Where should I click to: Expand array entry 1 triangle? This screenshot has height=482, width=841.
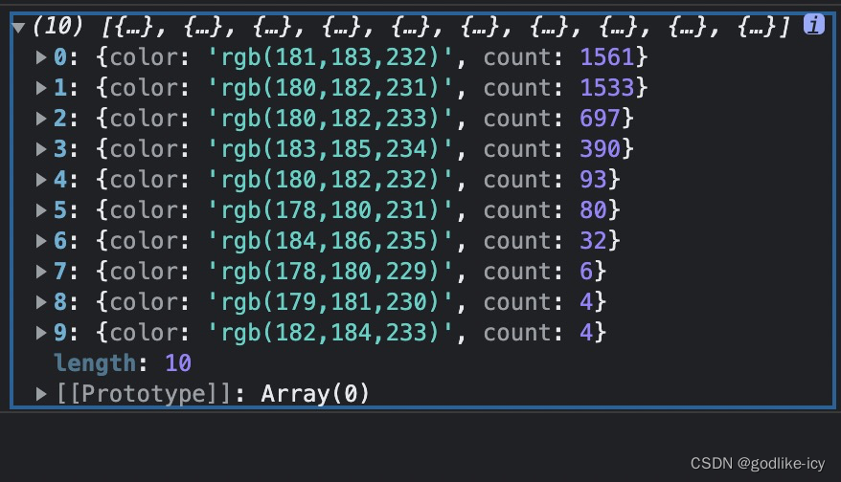click(x=41, y=87)
